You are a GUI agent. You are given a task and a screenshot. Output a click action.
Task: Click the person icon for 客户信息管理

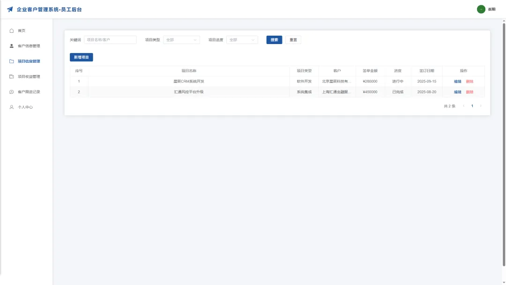tap(12, 46)
